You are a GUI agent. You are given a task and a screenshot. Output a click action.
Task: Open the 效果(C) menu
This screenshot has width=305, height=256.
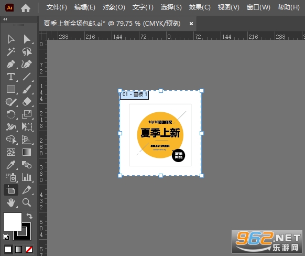200,7
